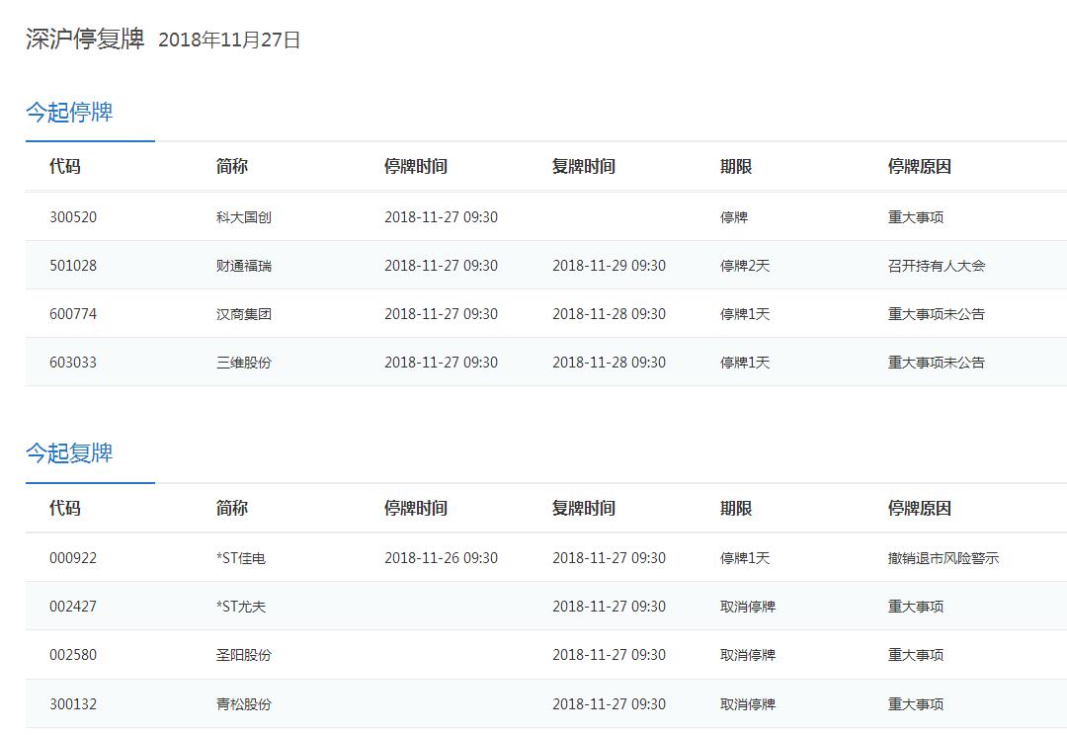Select the 今起停牌 section tab
This screenshot has height=735, width=1067.
tap(69, 113)
